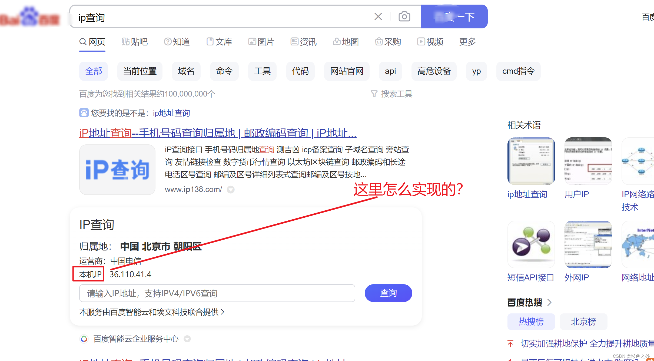
Task: Click the bear paw icon beside the suggestion
Action: click(x=84, y=113)
